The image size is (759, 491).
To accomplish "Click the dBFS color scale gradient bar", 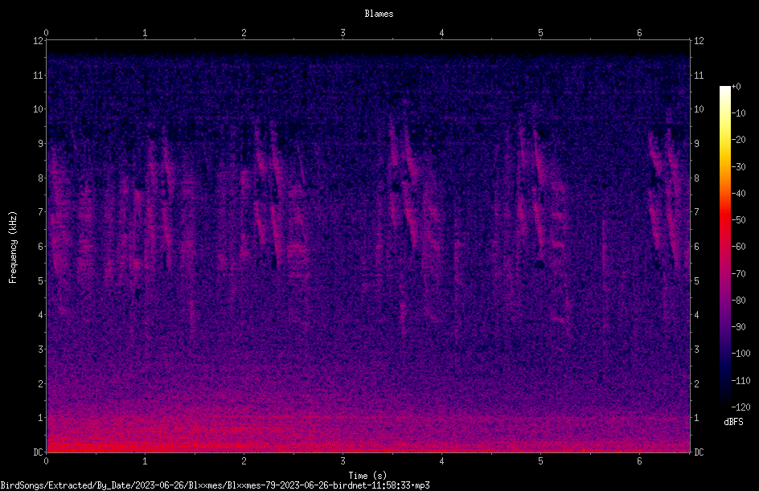I will point(725,246).
